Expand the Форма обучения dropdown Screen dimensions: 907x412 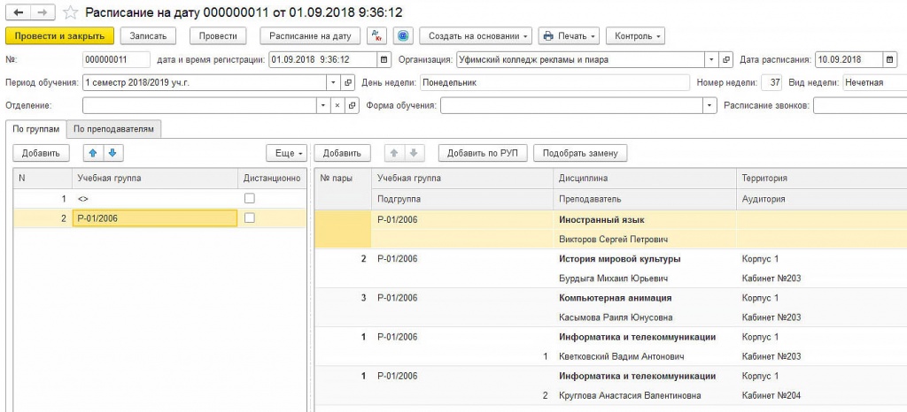709,106
